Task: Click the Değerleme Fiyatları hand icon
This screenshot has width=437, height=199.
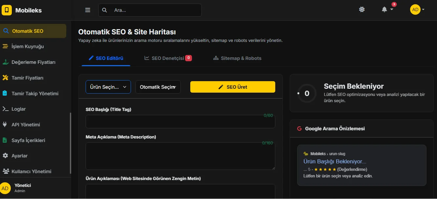Action: click(x=5, y=62)
